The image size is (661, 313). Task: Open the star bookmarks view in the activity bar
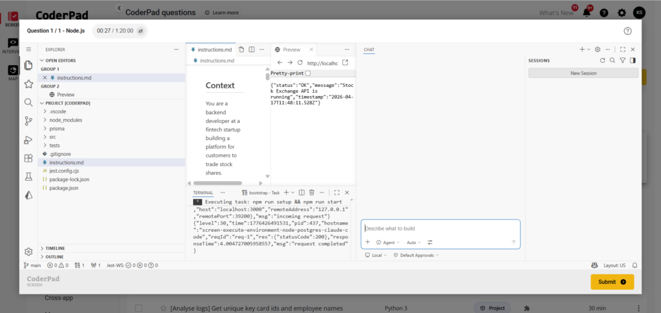(28, 84)
